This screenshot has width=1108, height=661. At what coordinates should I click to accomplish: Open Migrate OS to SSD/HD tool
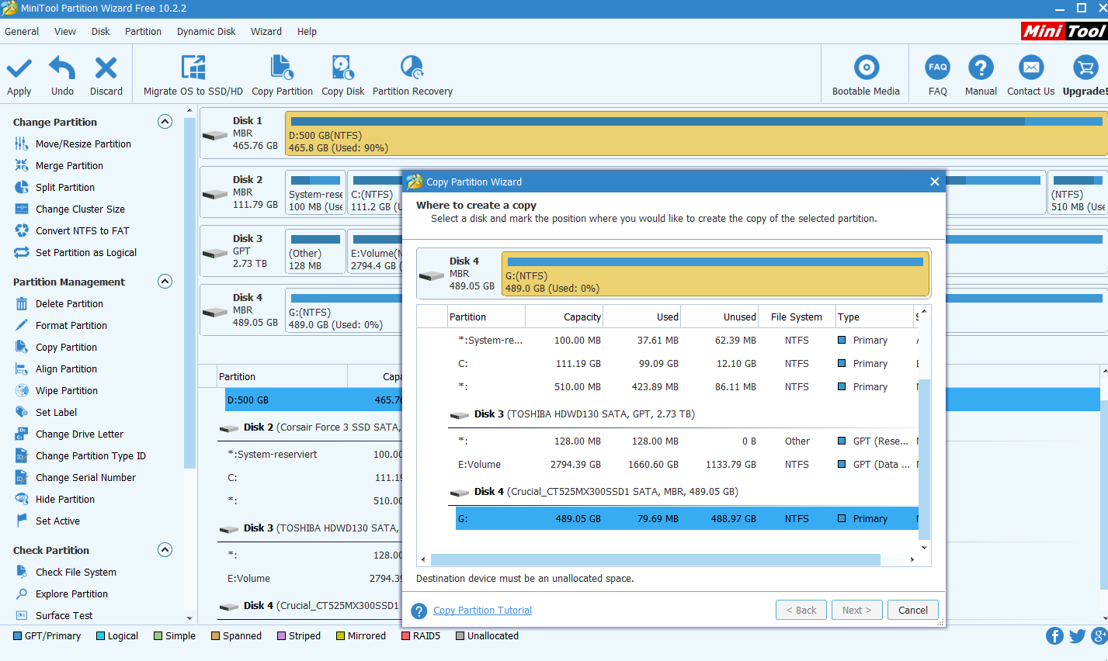click(x=193, y=68)
